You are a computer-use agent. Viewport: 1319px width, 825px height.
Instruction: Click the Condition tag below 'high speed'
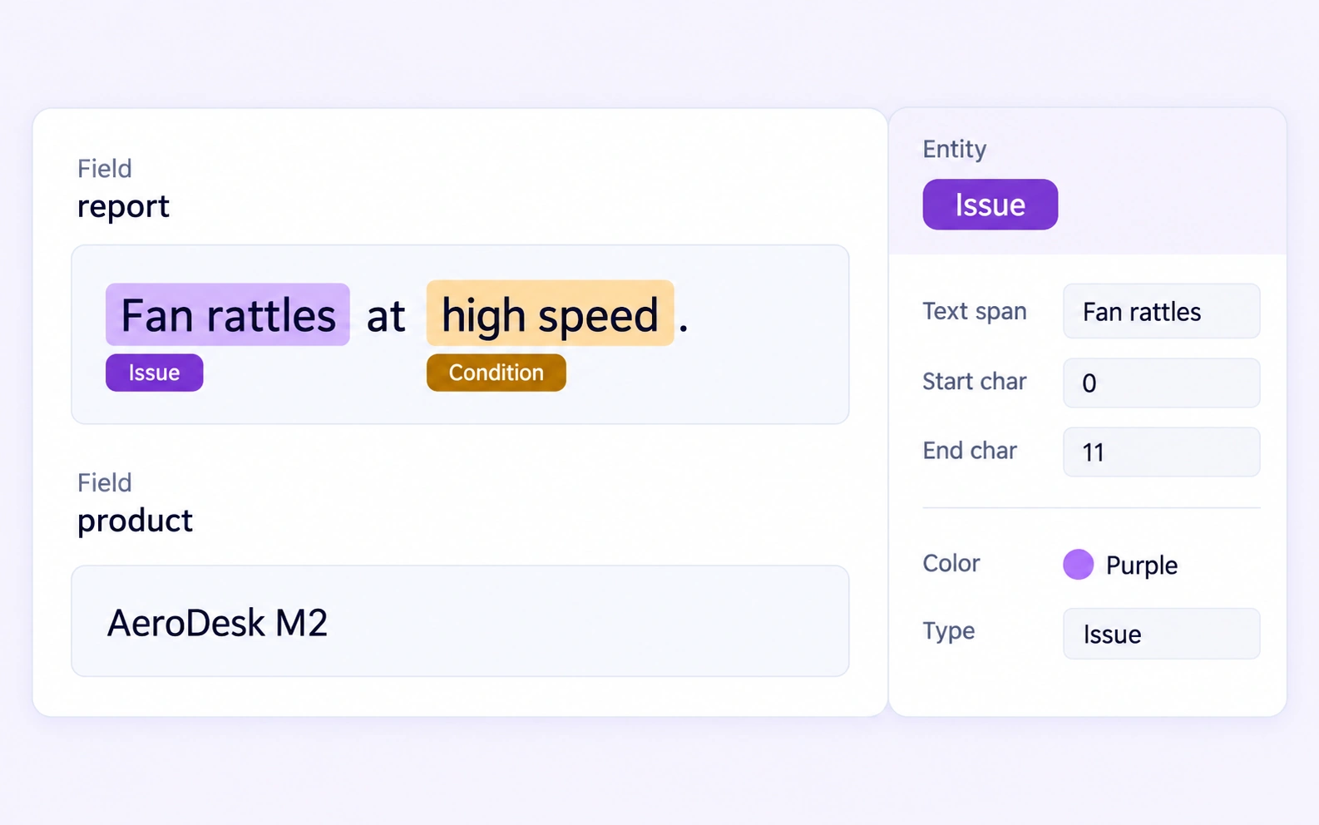tap(496, 373)
